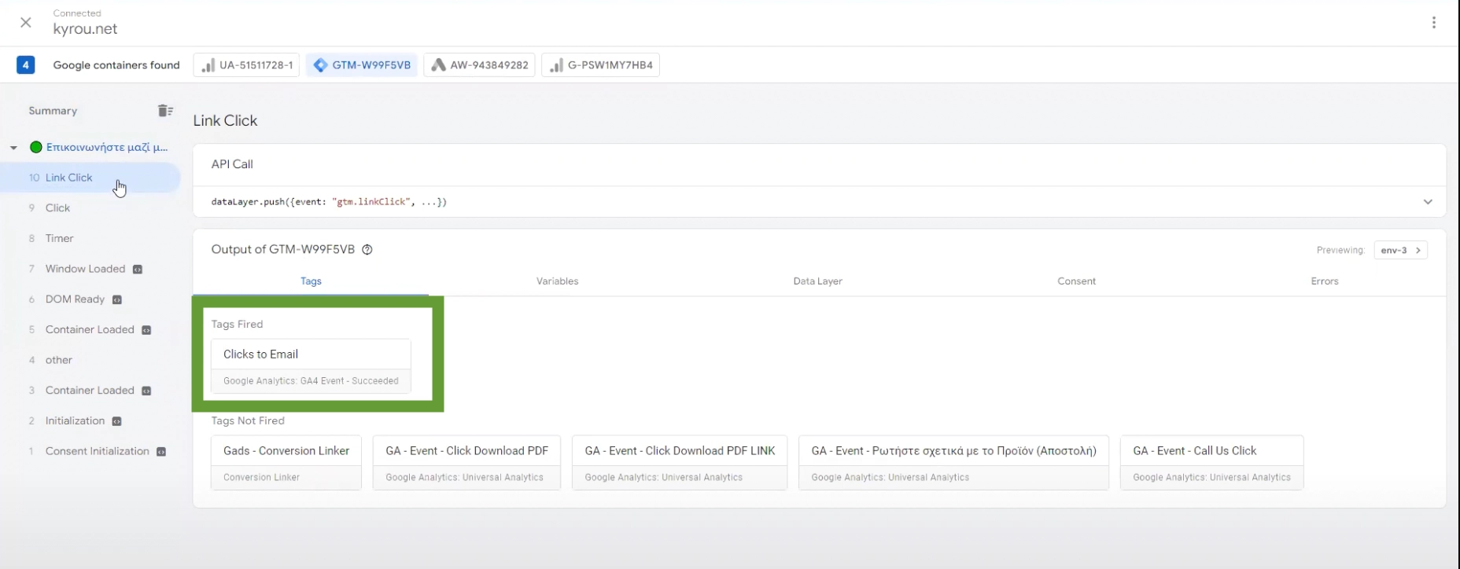This screenshot has height=569, width=1460.
Task: Click the code icon beside Initialization
Action: click(x=116, y=421)
